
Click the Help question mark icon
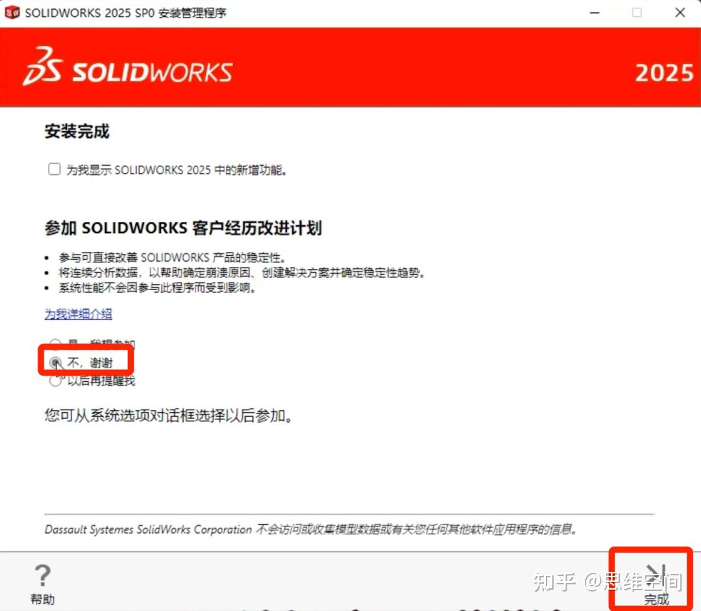click(42, 575)
